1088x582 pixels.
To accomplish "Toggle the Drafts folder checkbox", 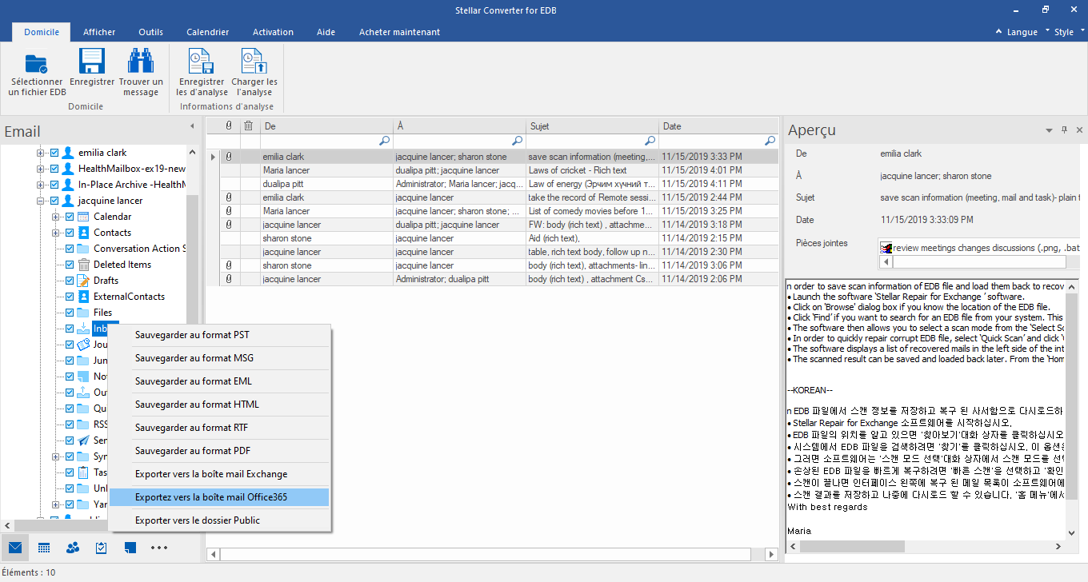I will (70, 281).
